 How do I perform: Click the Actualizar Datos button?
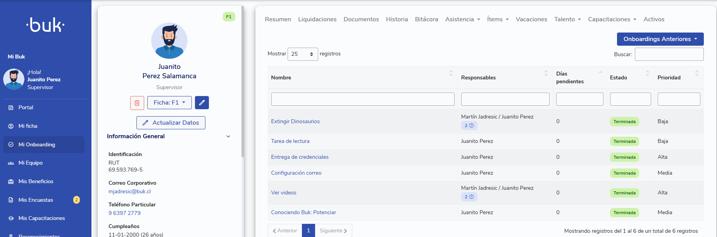click(x=171, y=123)
